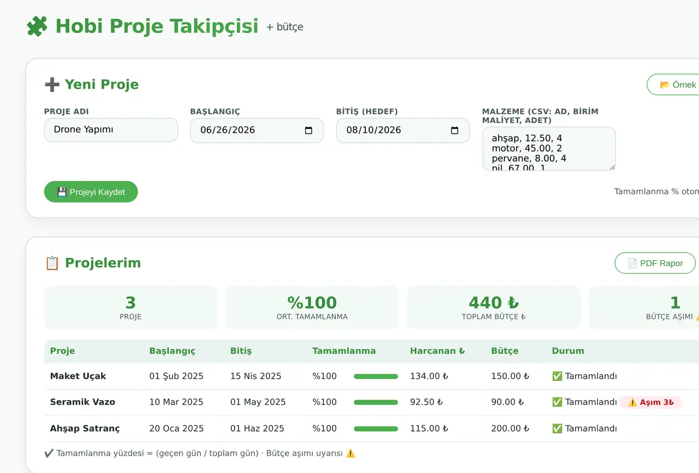Screen dimensions: 699x473
Task: Click the Aşım 3₺ warning badge
Action: [x=651, y=402]
